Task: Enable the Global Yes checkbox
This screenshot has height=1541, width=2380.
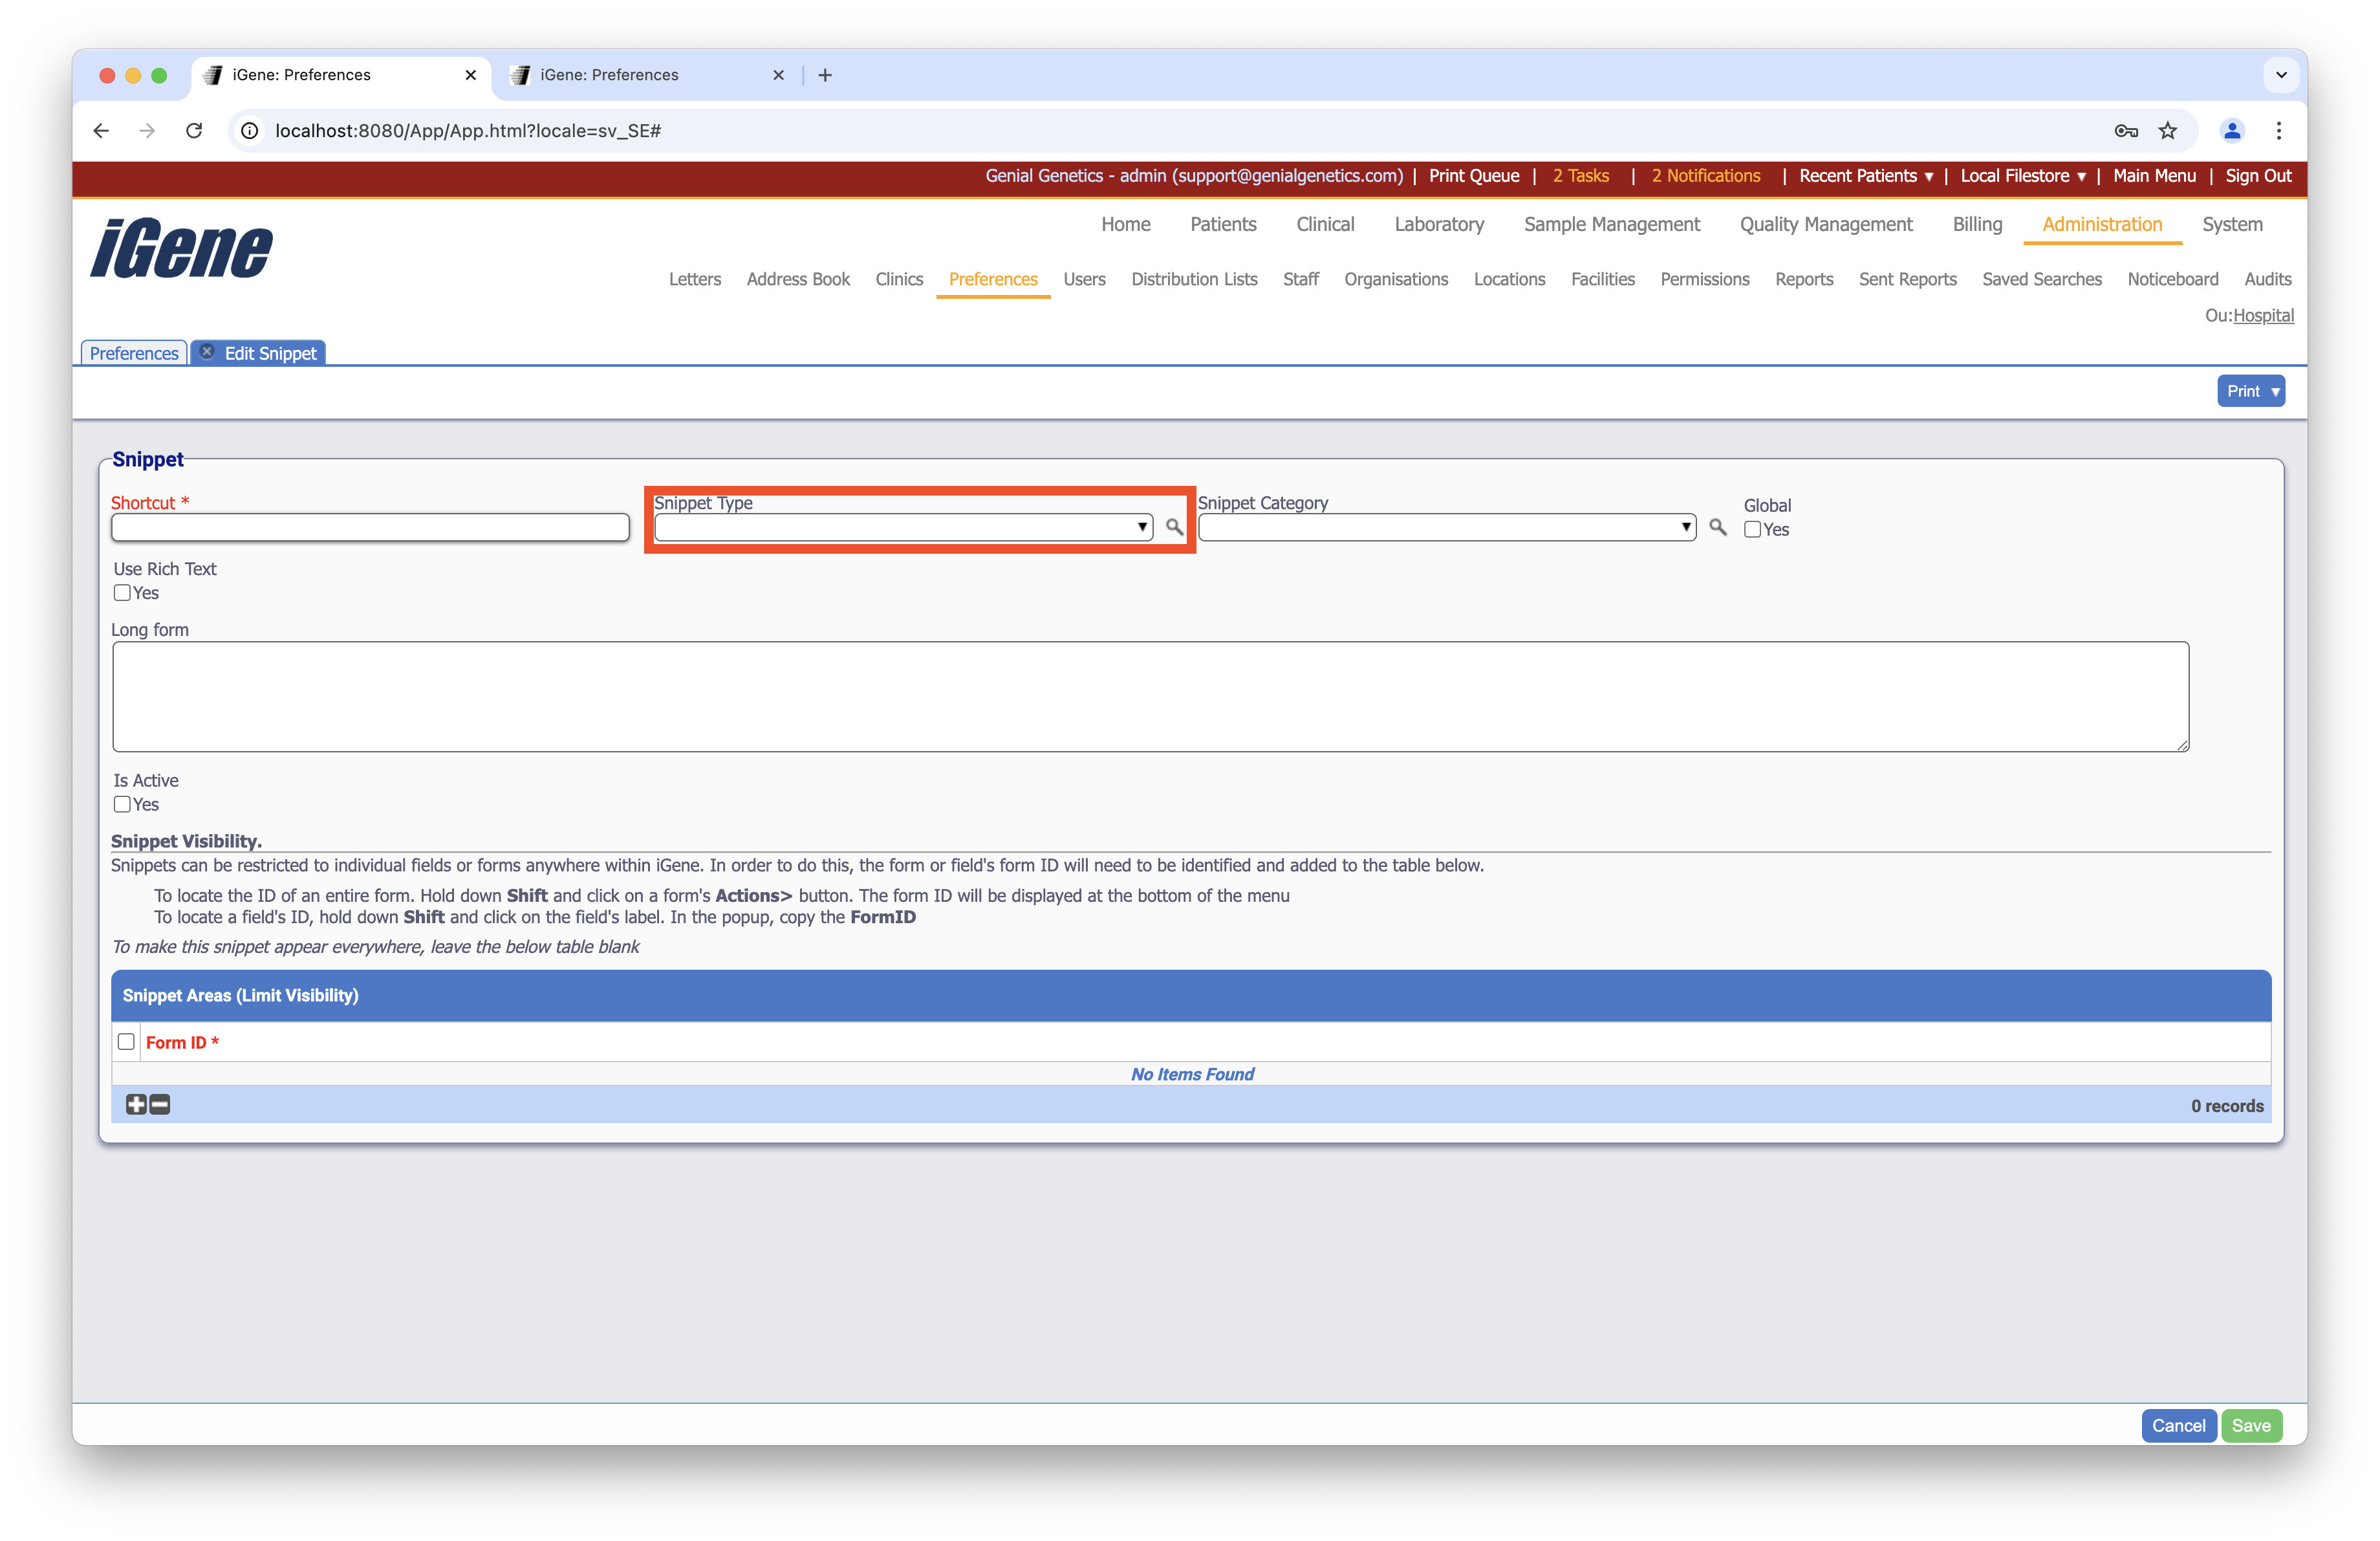Action: point(1752,530)
